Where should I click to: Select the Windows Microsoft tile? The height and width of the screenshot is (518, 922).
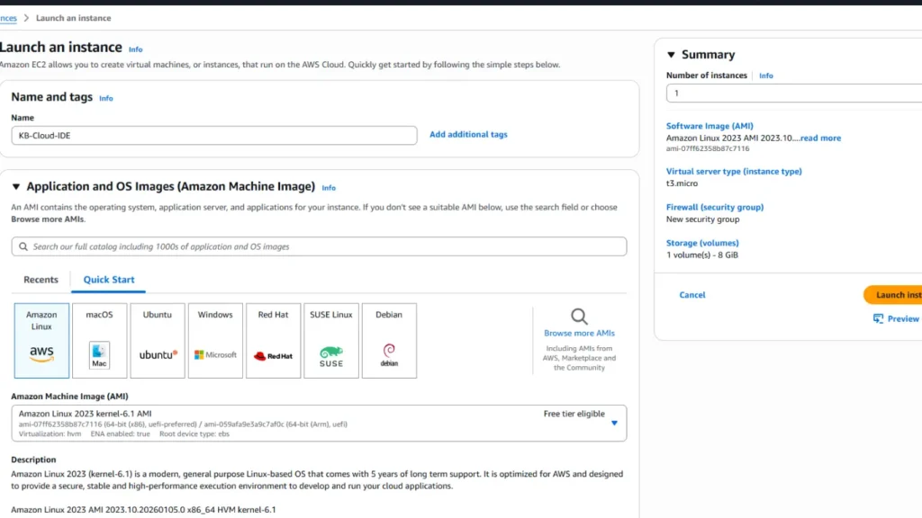tap(215, 340)
